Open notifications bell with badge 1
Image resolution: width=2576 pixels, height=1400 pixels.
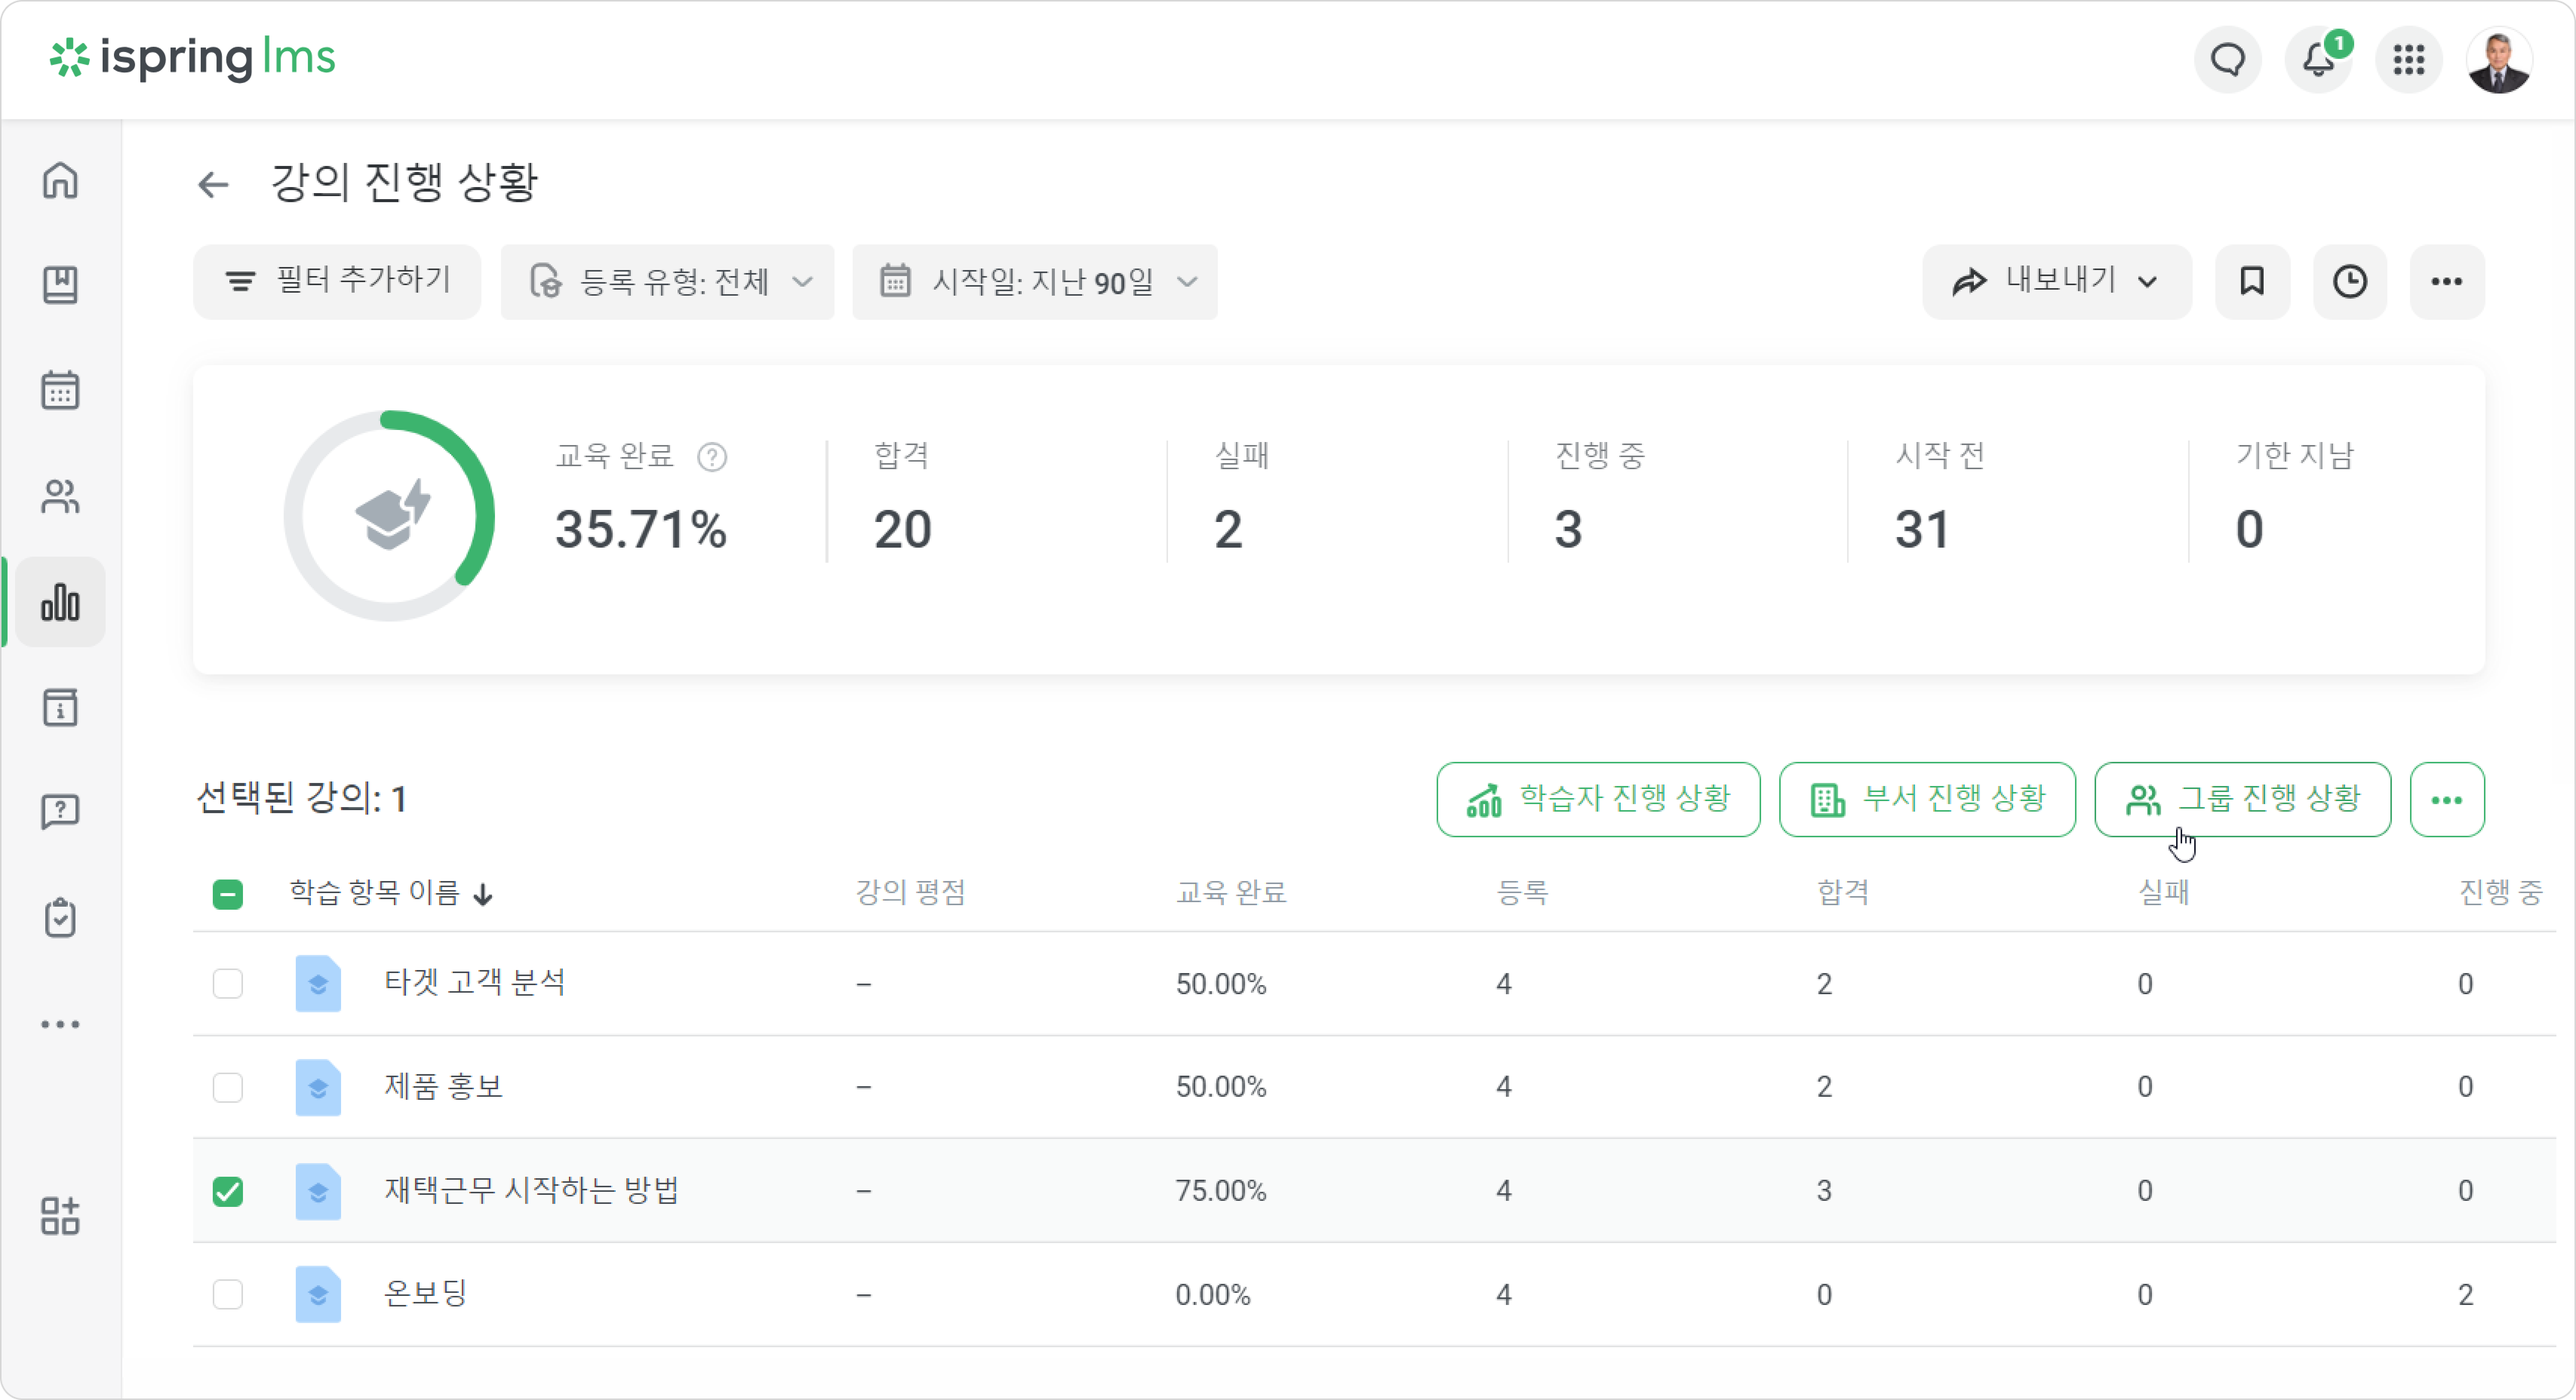pos(2319,60)
